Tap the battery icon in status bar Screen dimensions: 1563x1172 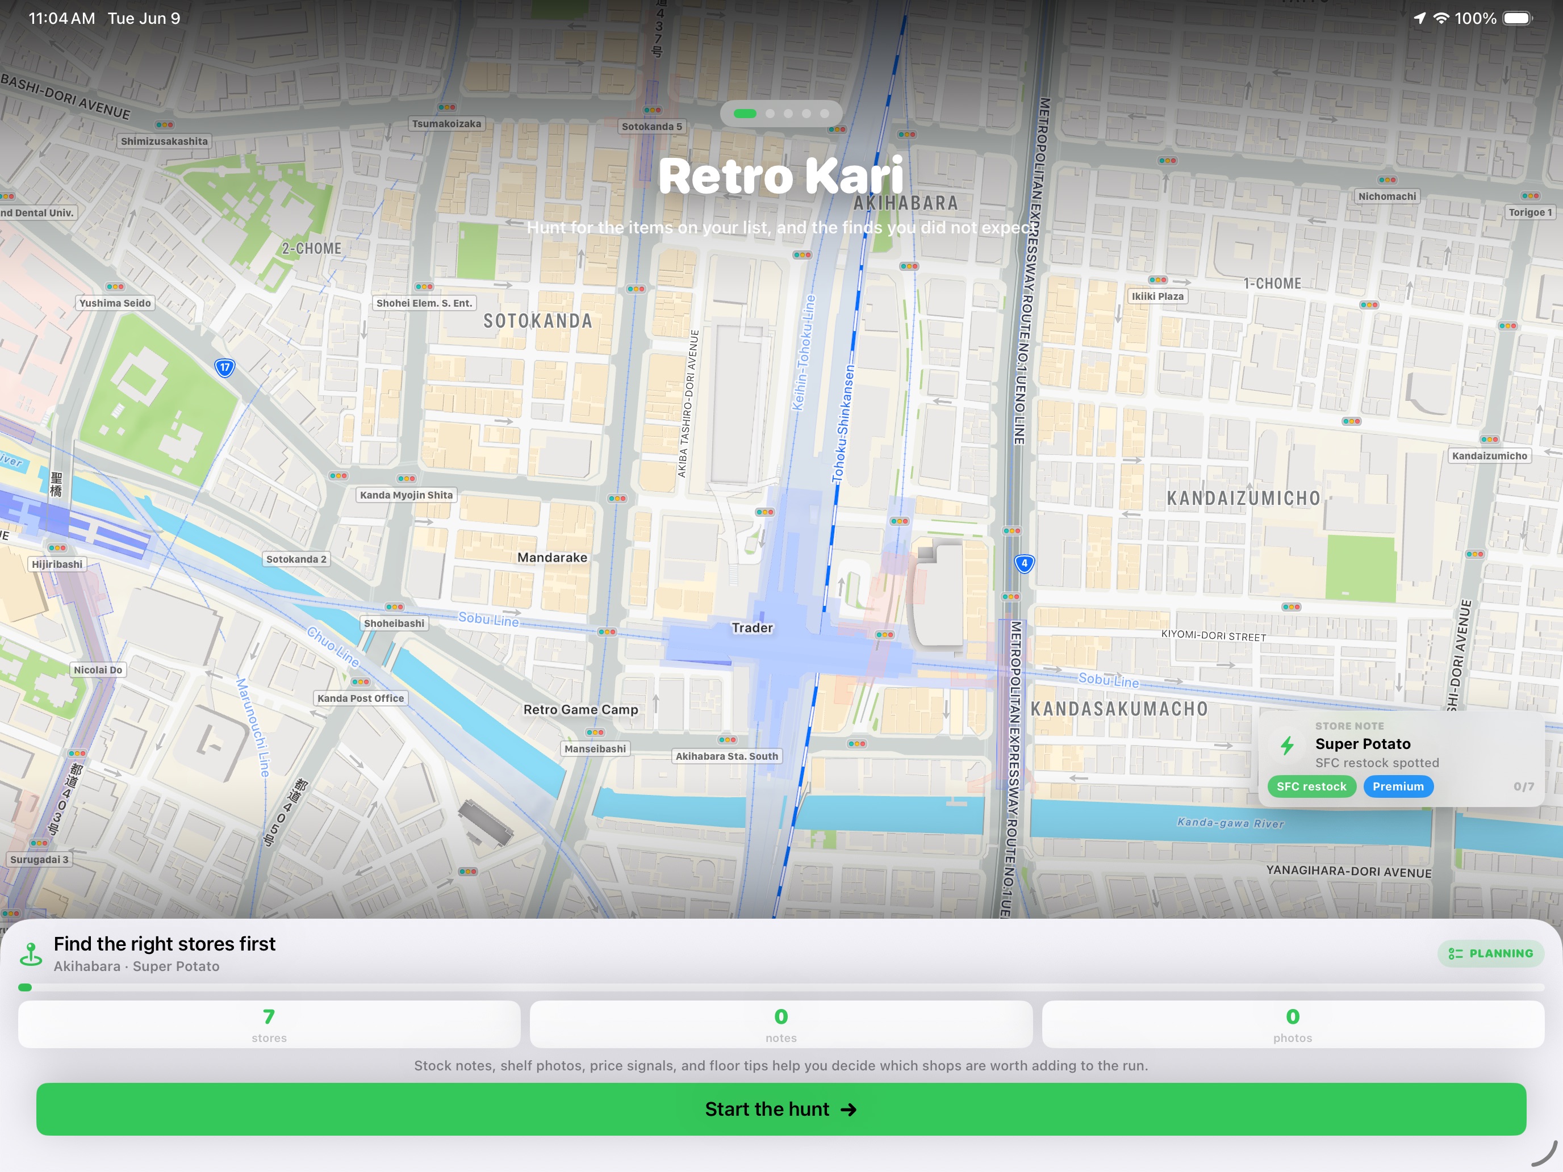click(1518, 18)
